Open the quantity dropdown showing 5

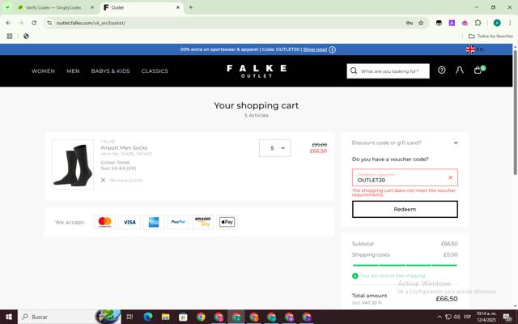275,147
